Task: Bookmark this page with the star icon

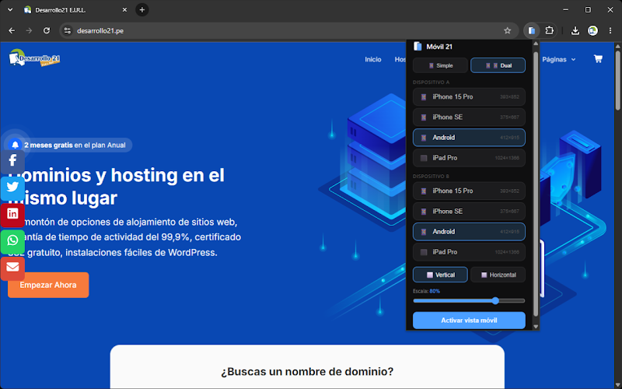Action: point(508,30)
